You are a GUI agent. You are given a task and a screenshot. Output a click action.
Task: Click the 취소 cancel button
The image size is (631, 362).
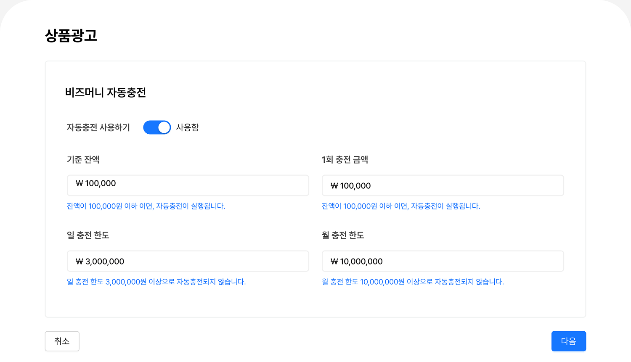pos(62,341)
